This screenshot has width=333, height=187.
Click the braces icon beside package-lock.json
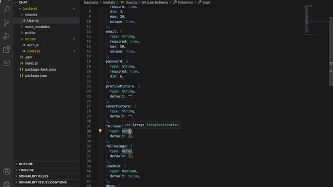pos(21,69)
